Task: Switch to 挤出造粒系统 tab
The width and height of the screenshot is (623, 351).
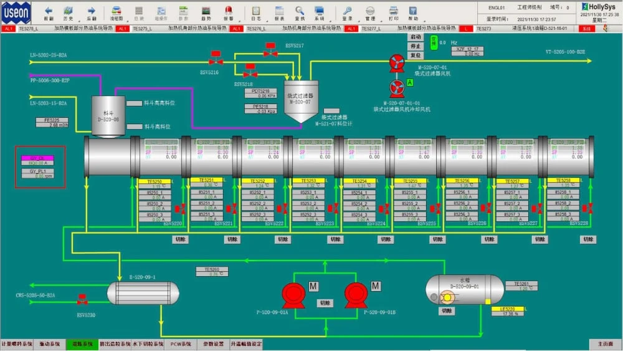Action: pos(115,344)
